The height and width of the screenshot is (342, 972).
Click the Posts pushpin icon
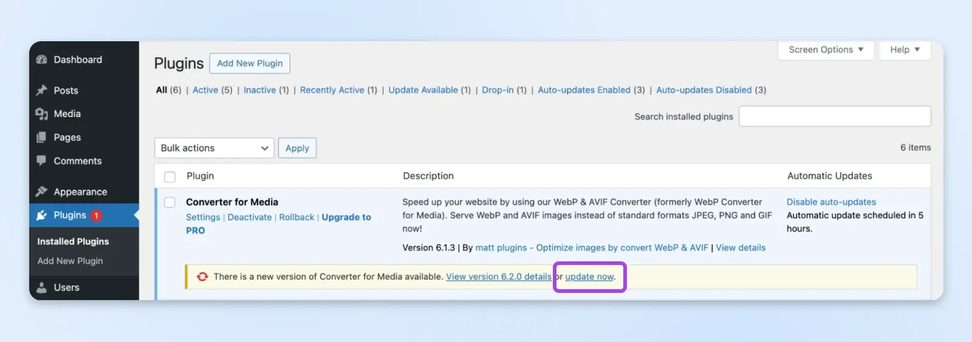(41, 90)
